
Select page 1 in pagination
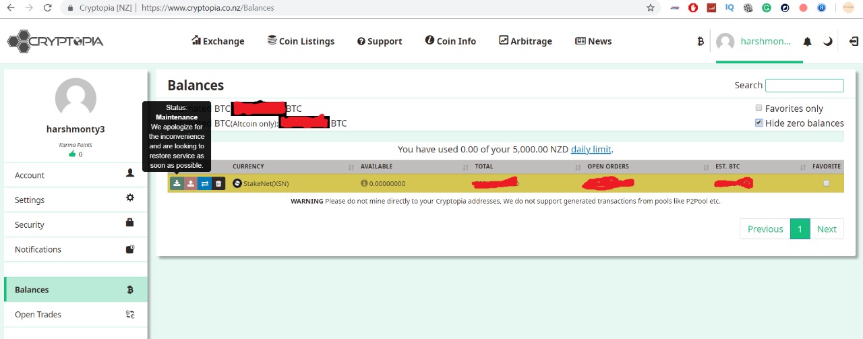[x=800, y=229]
